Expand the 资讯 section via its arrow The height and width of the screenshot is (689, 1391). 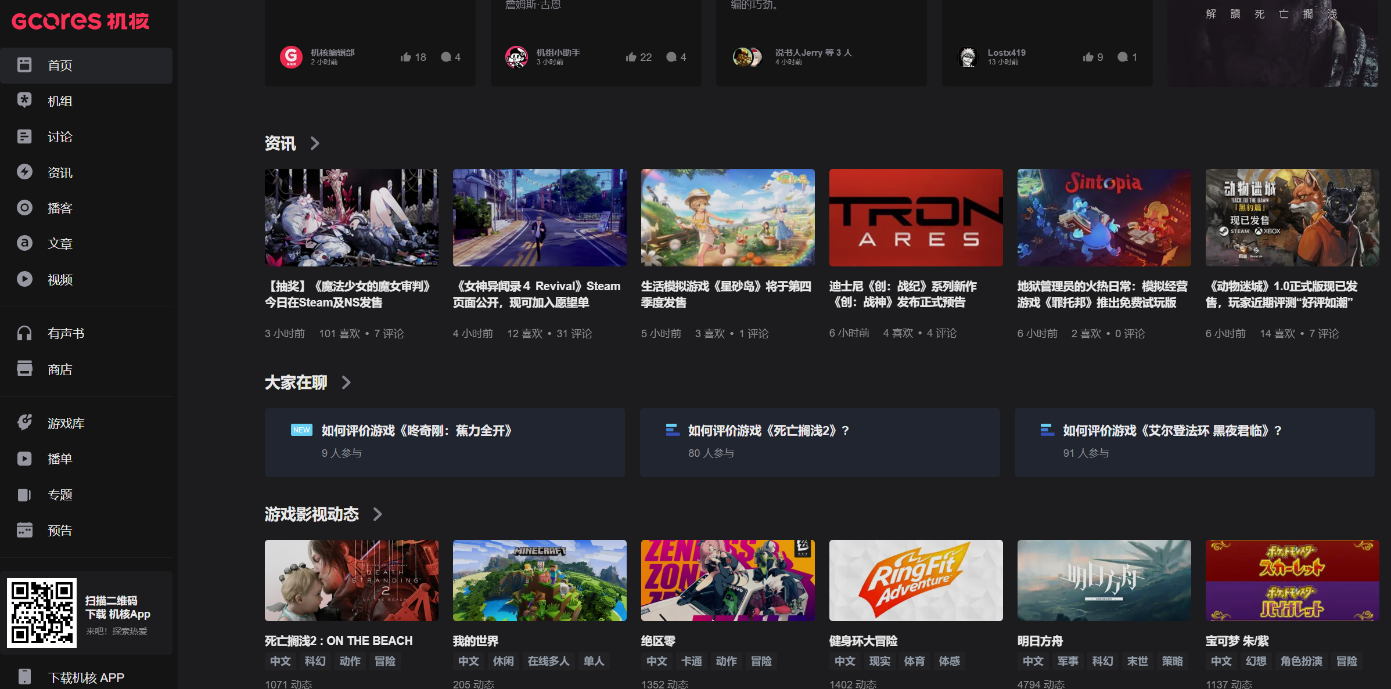click(x=315, y=143)
